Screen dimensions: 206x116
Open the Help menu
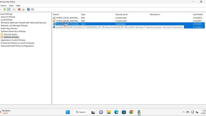[18, 5]
